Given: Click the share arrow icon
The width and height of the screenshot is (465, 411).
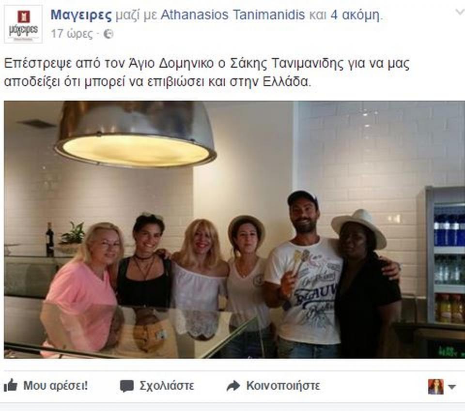Looking at the screenshot, I should click(233, 386).
